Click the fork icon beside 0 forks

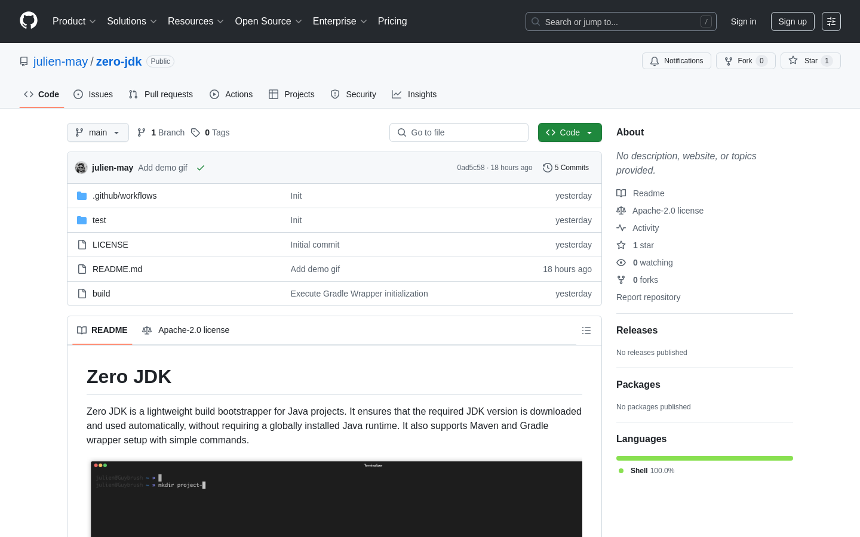coord(621,280)
